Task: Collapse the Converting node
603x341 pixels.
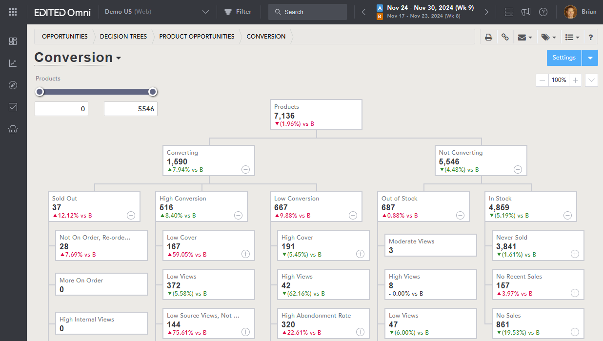Action: point(245,169)
